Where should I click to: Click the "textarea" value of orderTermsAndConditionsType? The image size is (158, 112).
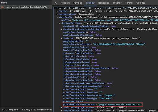(106, 98)
